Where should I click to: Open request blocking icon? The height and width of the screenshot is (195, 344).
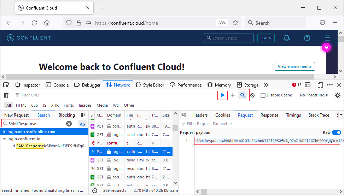[252, 95]
